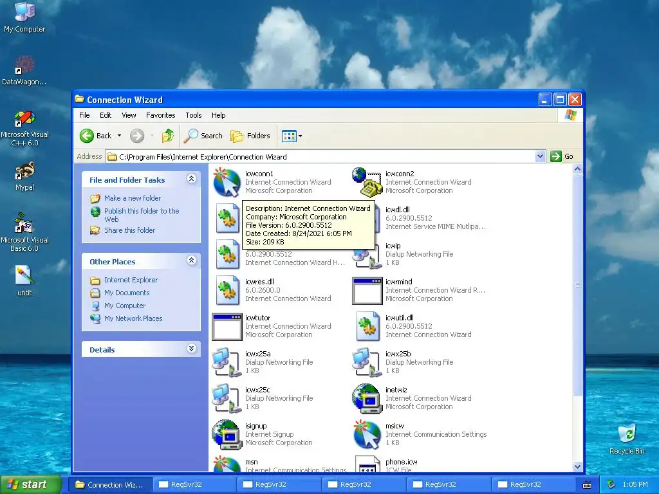The image size is (659, 494).
Task: Select Microsoft Visual Basic 6.0 desktop icon
Action: click(24, 233)
